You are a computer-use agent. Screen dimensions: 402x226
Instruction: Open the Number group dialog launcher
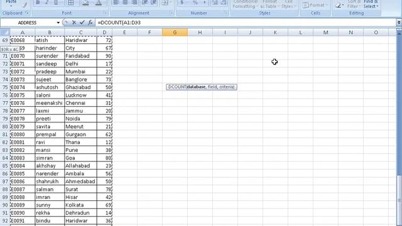click(x=225, y=13)
